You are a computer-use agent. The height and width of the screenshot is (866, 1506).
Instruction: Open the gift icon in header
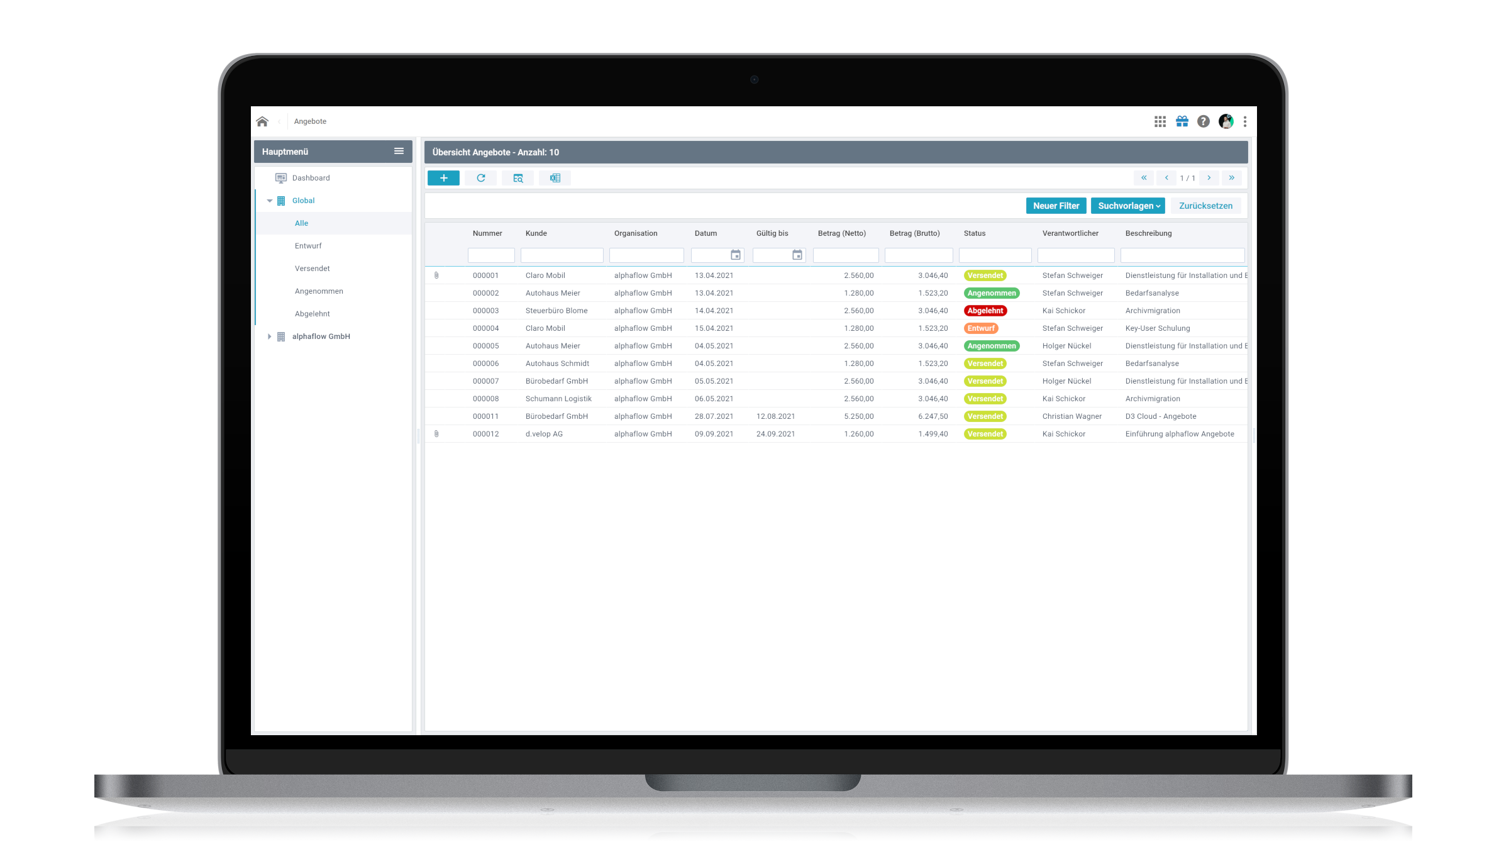1182,121
